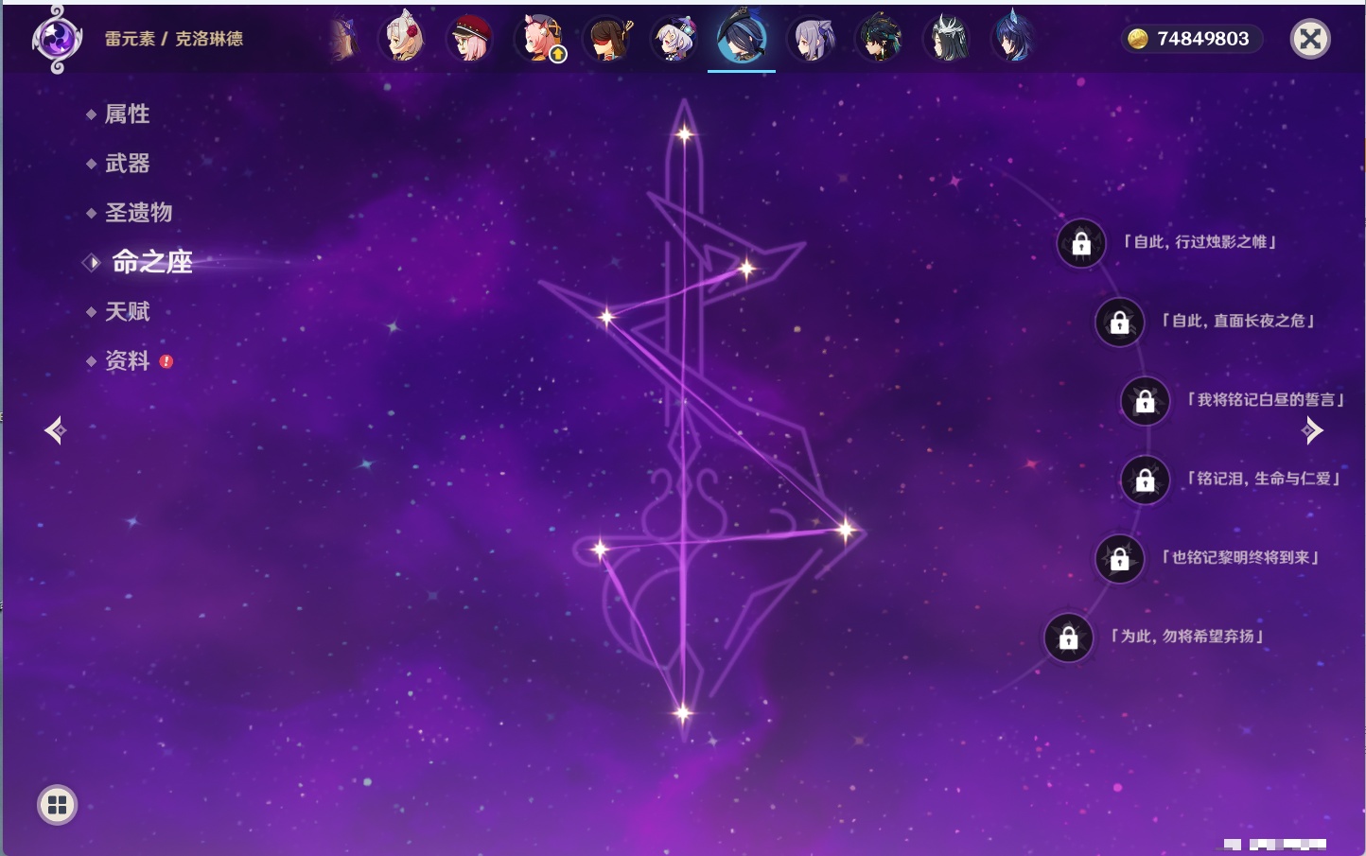Click the lock beside 「铭记泪，生命与仁爱」

click(x=1145, y=480)
